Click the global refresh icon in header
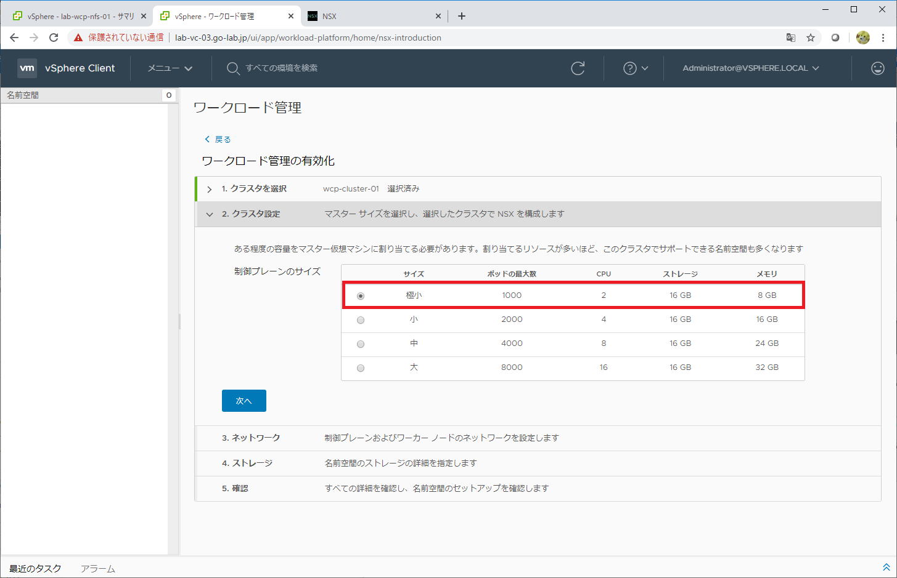The width and height of the screenshot is (897, 578). click(578, 68)
